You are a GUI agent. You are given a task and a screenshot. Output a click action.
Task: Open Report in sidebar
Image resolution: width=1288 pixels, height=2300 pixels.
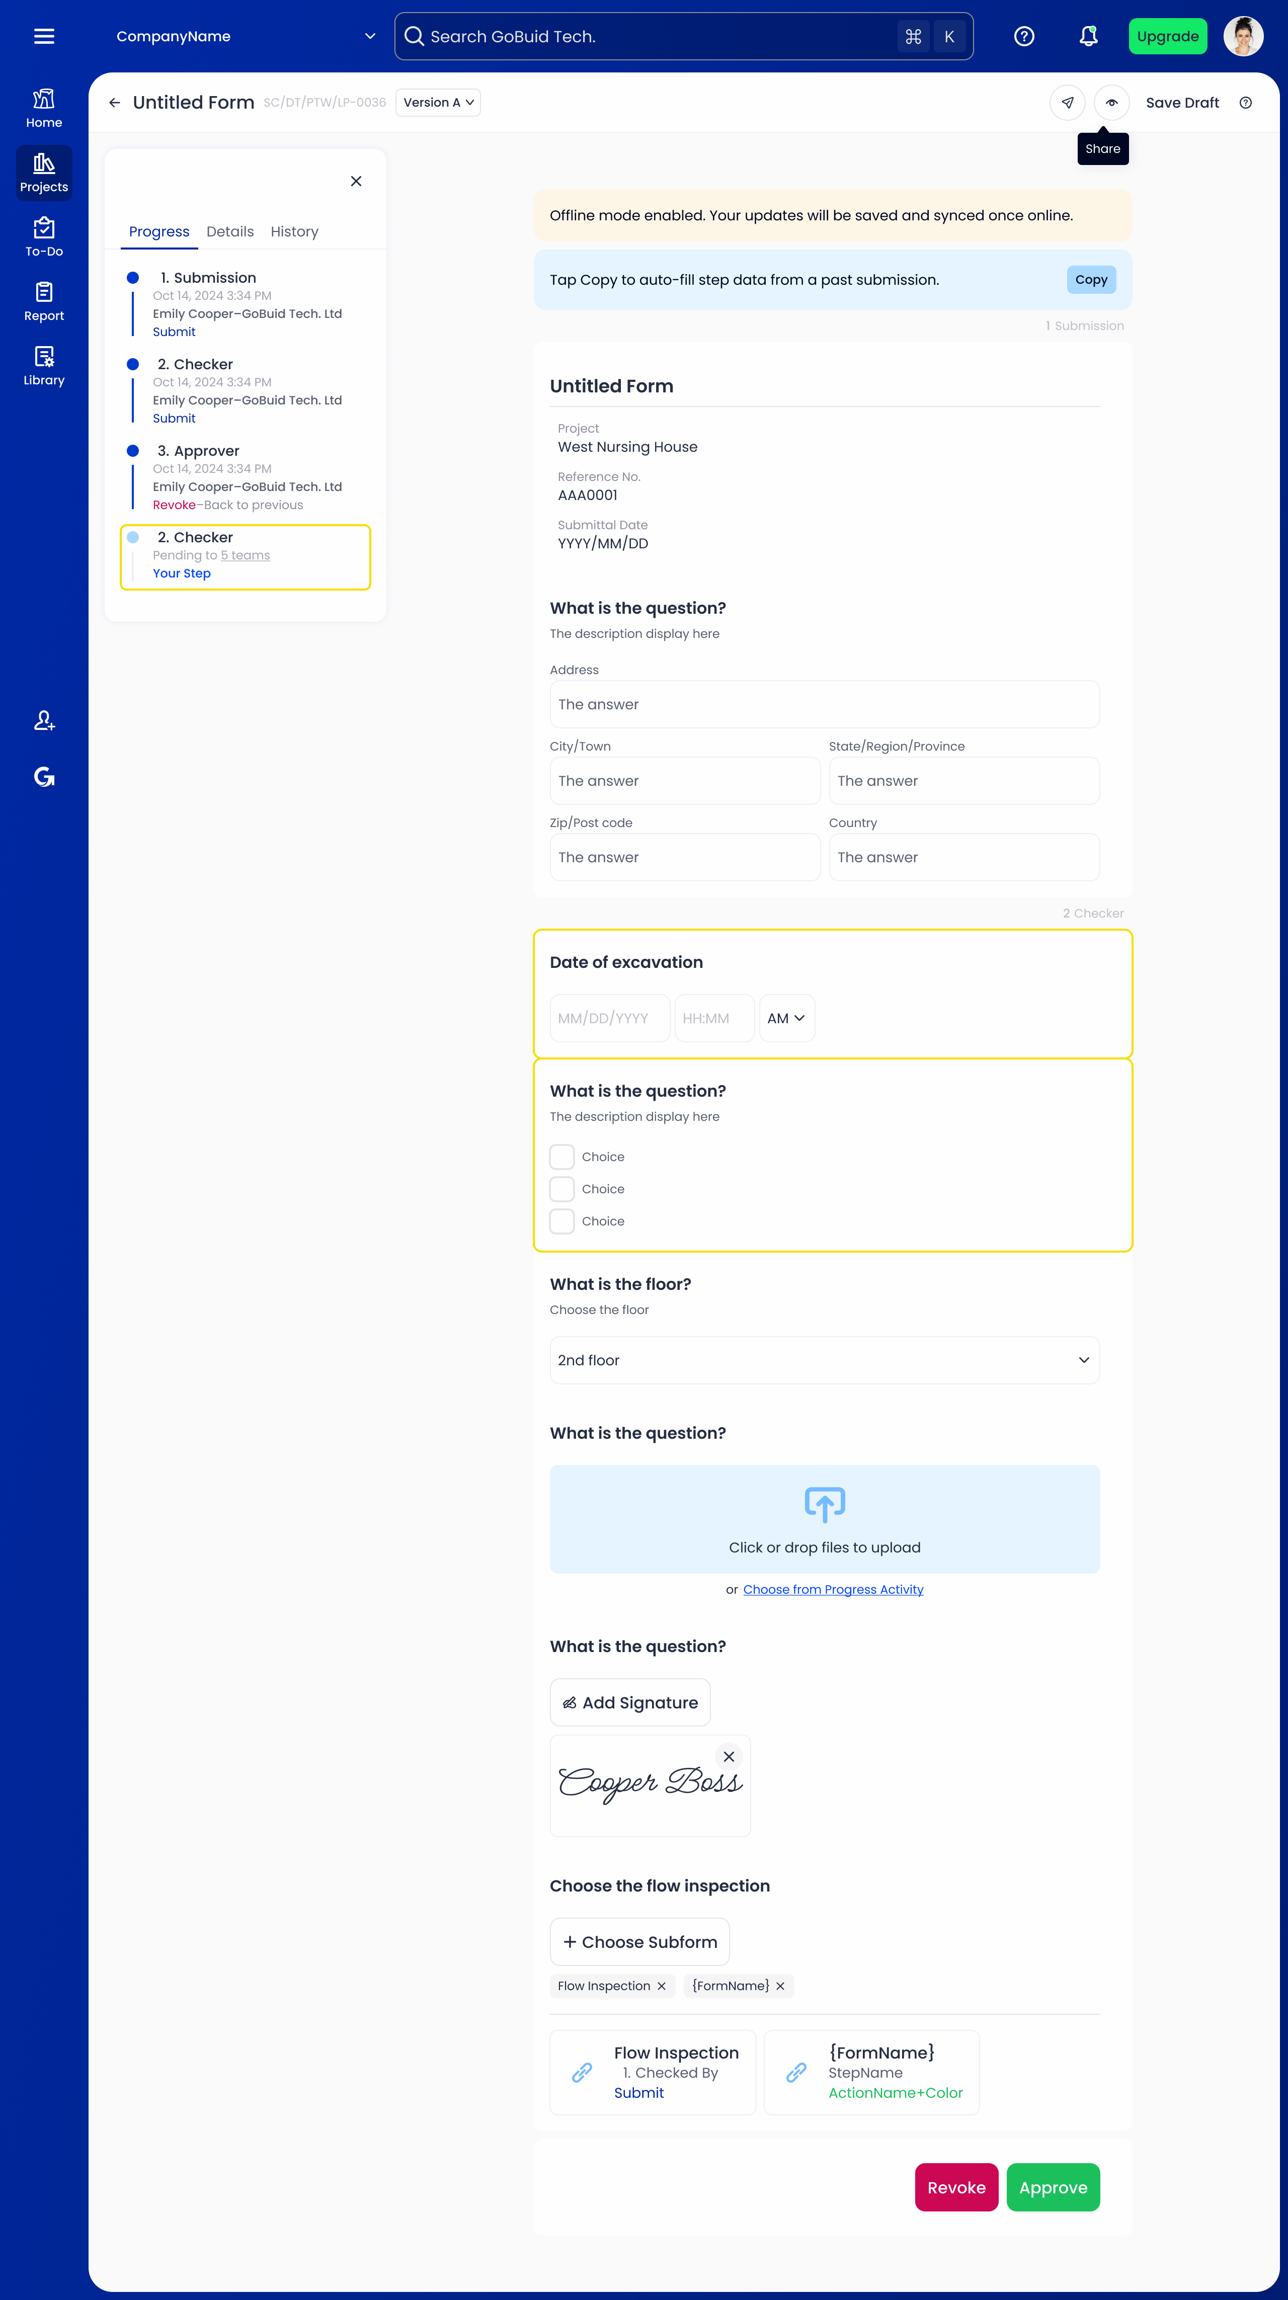pos(44,302)
